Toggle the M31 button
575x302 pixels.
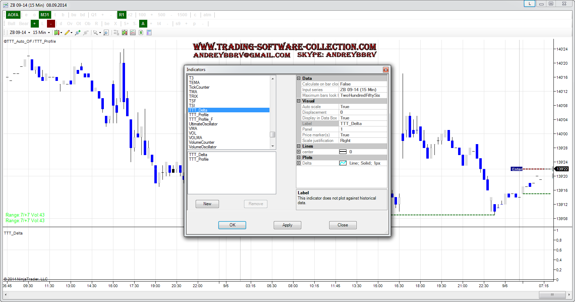pos(45,15)
